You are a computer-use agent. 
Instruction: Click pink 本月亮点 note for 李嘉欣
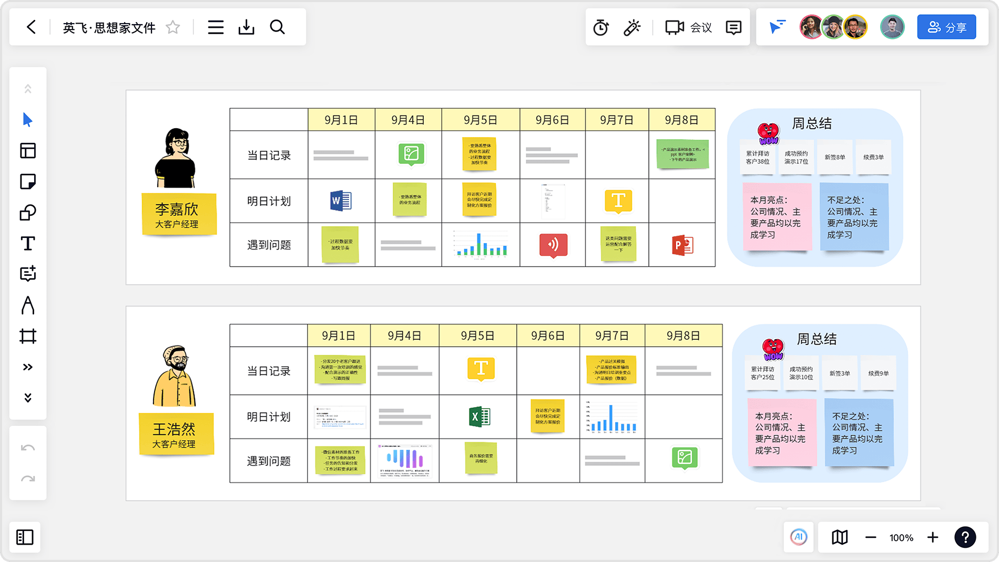click(776, 217)
